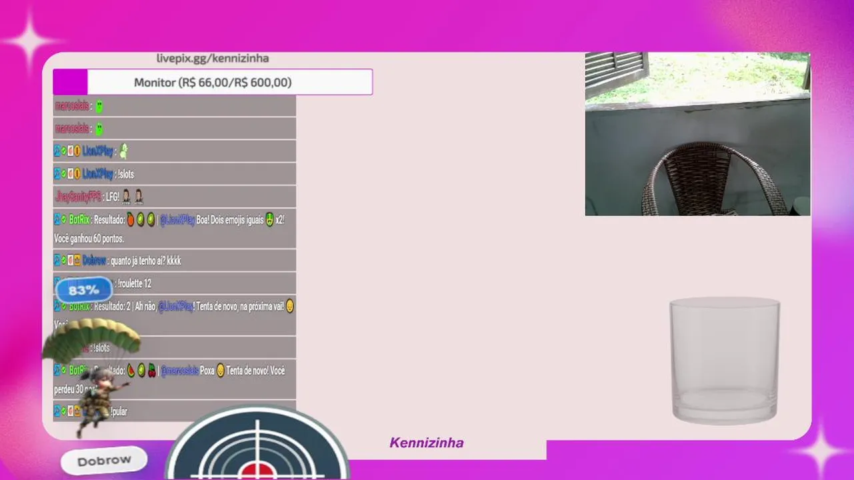854x480 pixels.
Task: Click the green check badge beside BotRix "Resultado: 2"
Action: coord(64,307)
